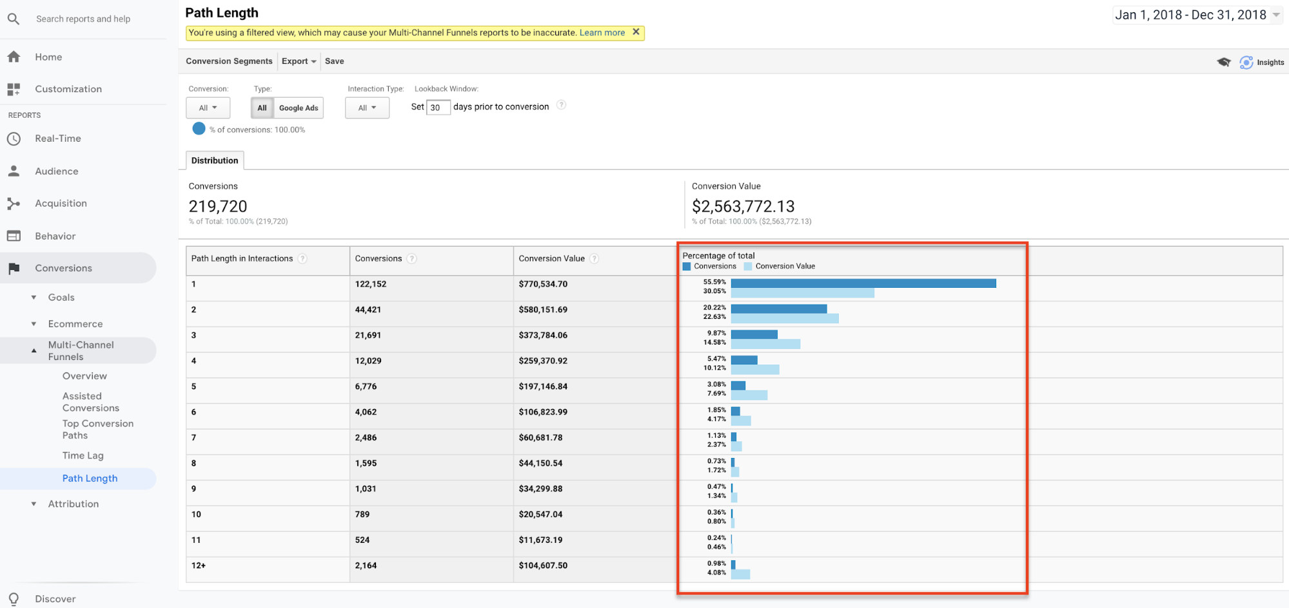1289x608 pixels.
Task: Dismiss the filtered view warning banner
Action: (636, 32)
